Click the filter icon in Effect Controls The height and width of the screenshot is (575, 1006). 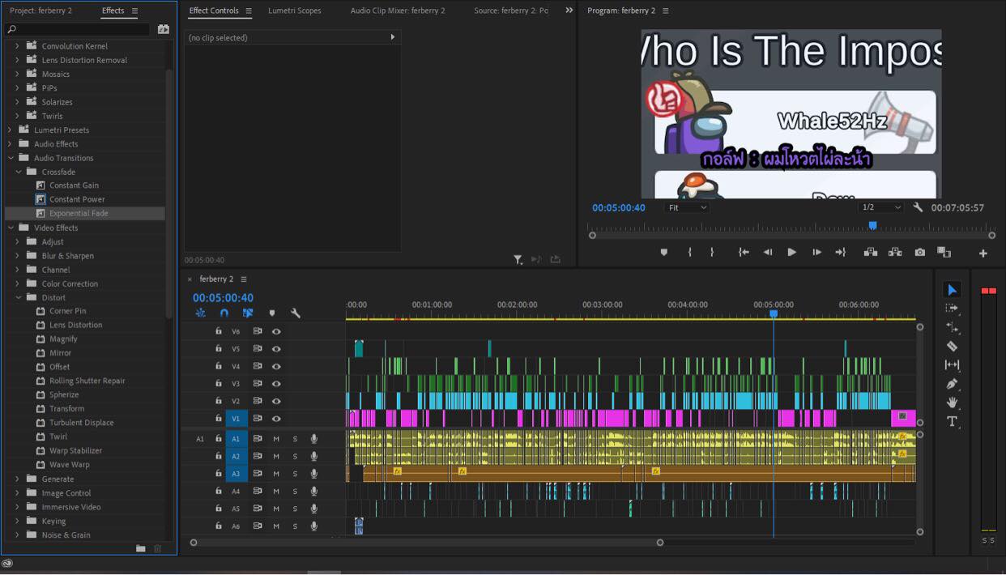(x=518, y=260)
